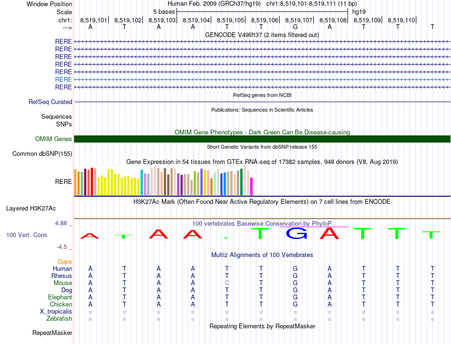
Task: Click the Dog alignment row label
Action: point(66,290)
